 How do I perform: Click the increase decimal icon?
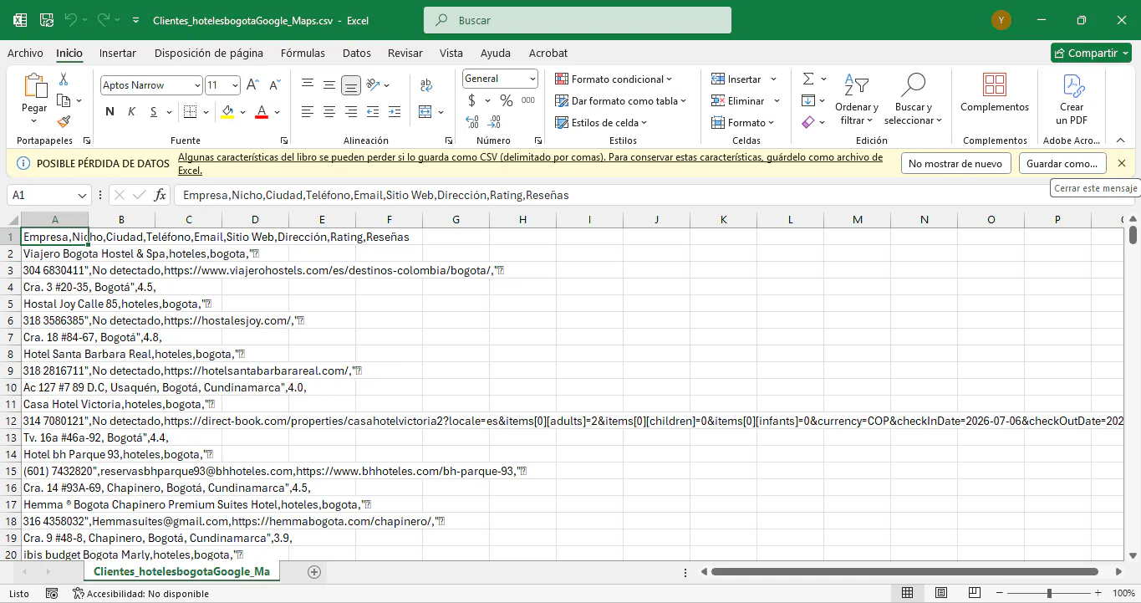(x=473, y=122)
